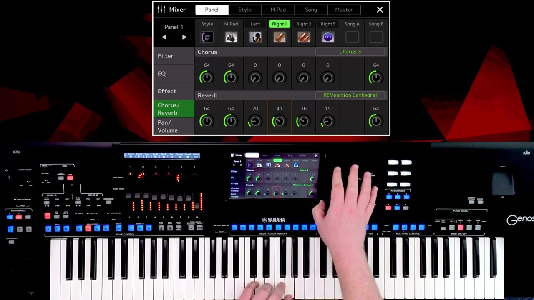534x300 pixels.
Task: Adjust the M.Pad reverb knob
Action: click(231, 121)
